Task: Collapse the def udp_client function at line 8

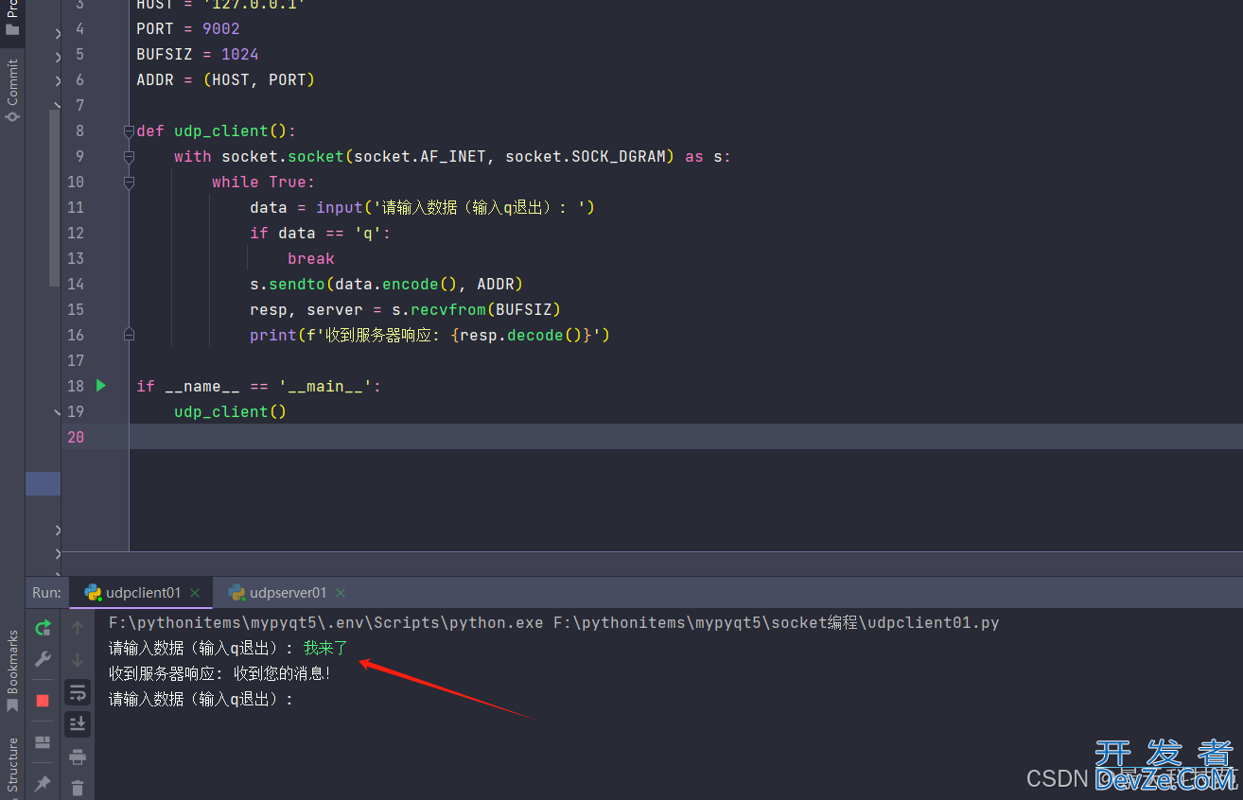Action: tap(129, 131)
